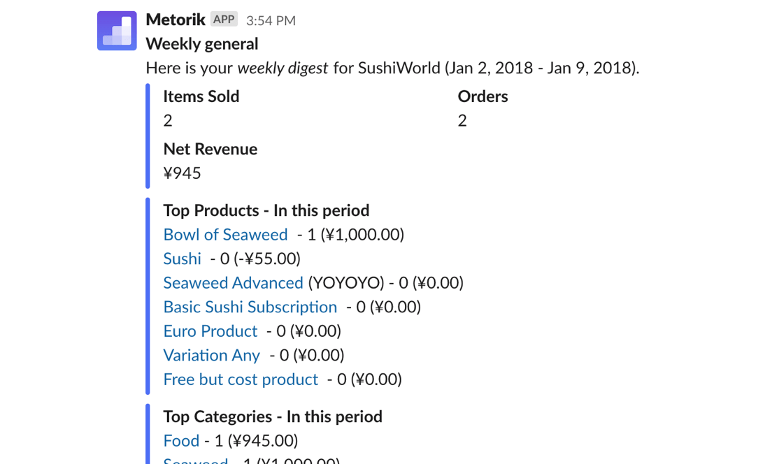779x464 pixels.
Task: Click the Top Products section heading
Action: tap(266, 210)
